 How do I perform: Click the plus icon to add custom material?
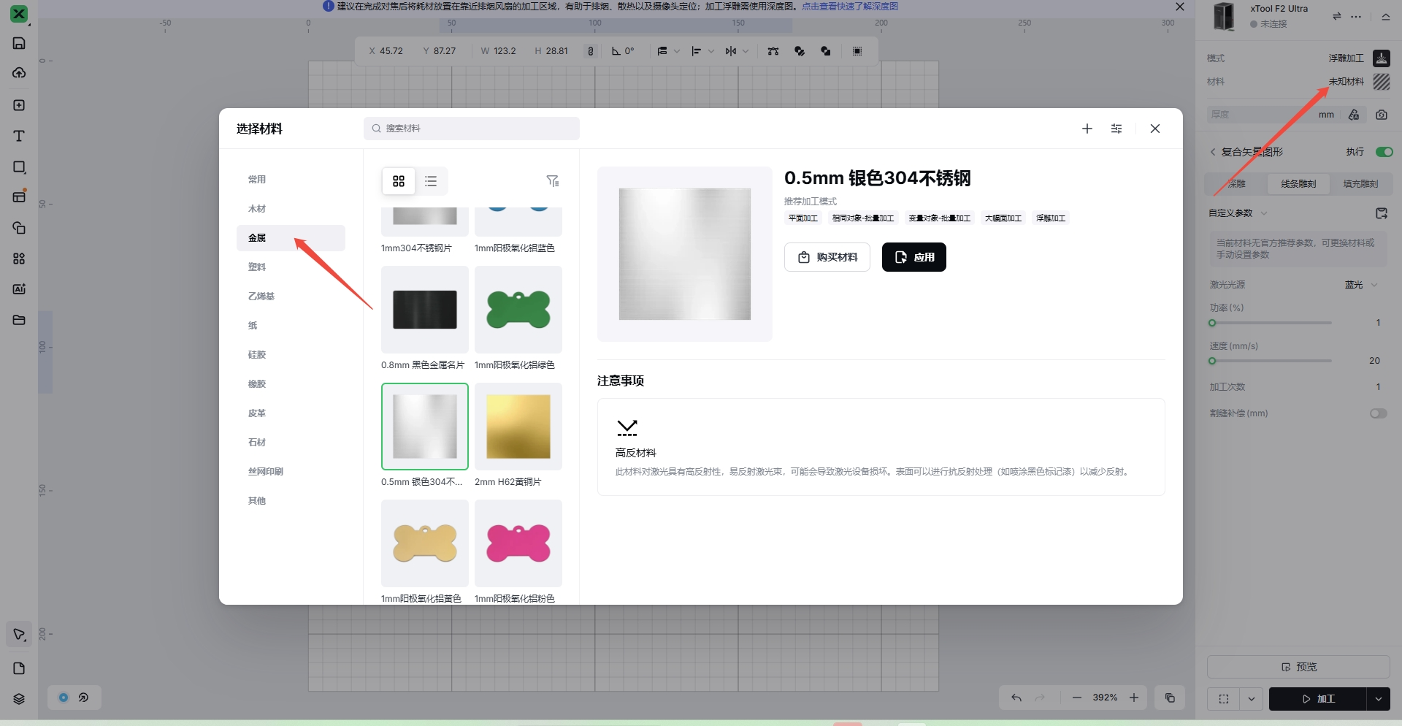[1087, 129]
